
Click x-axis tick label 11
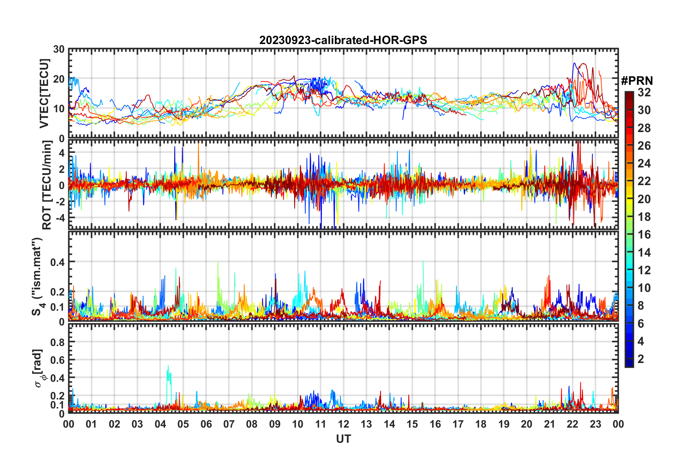tap(320, 424)
